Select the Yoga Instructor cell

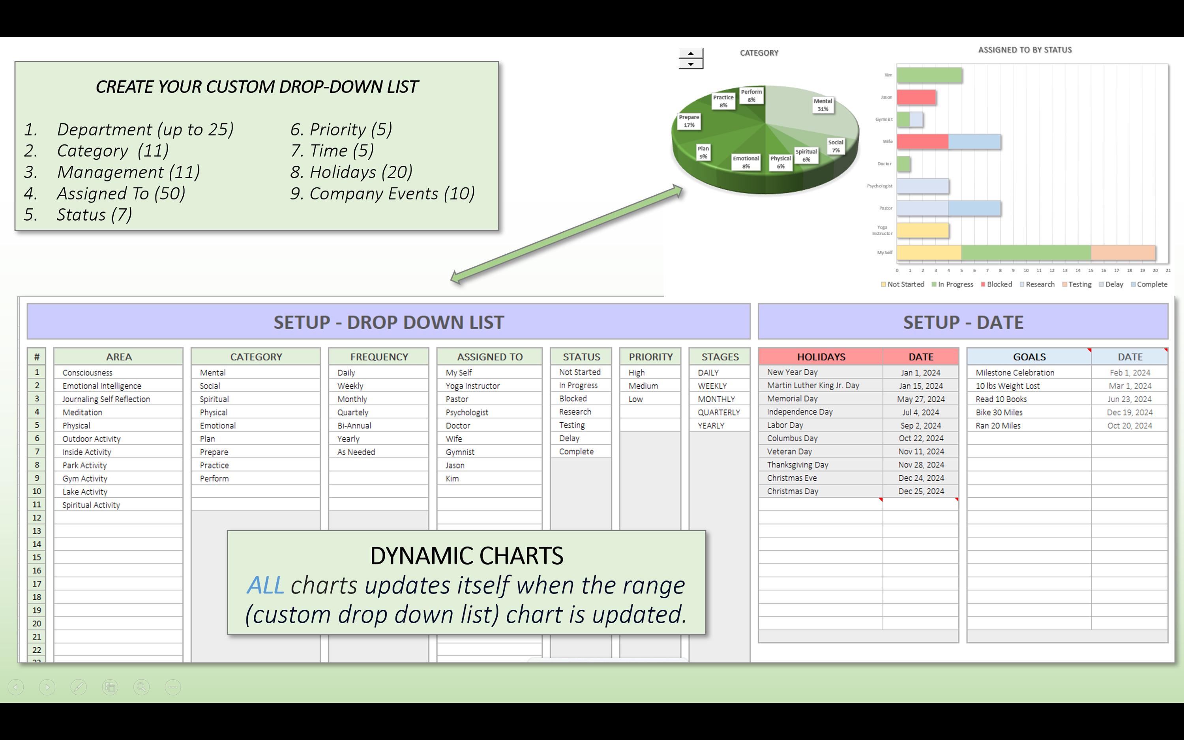pos(490,386)
